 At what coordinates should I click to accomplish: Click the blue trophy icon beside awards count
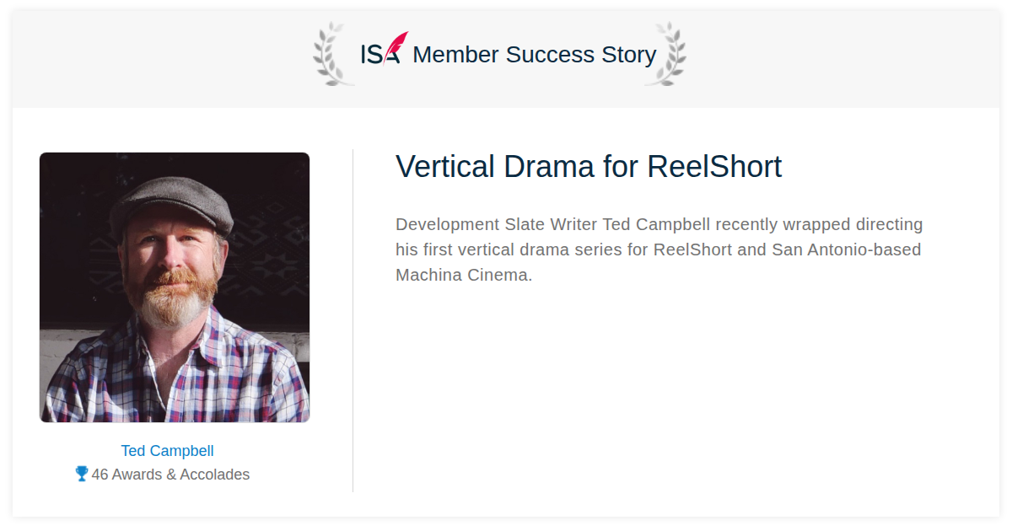click(x=82, y=474)
